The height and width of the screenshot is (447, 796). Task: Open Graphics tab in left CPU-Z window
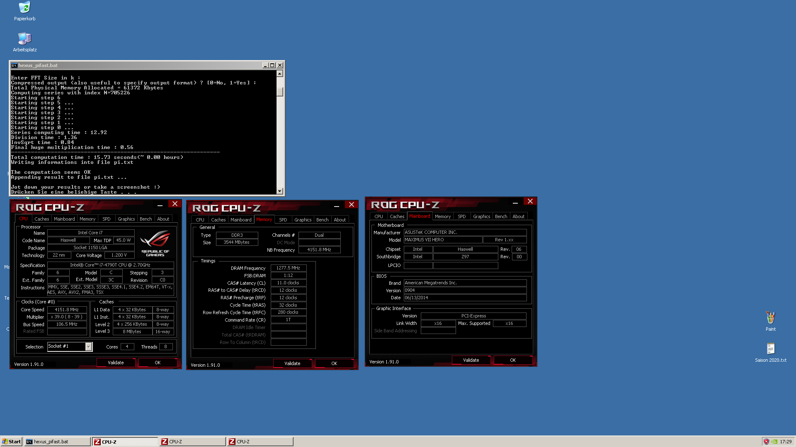[126, 219]
